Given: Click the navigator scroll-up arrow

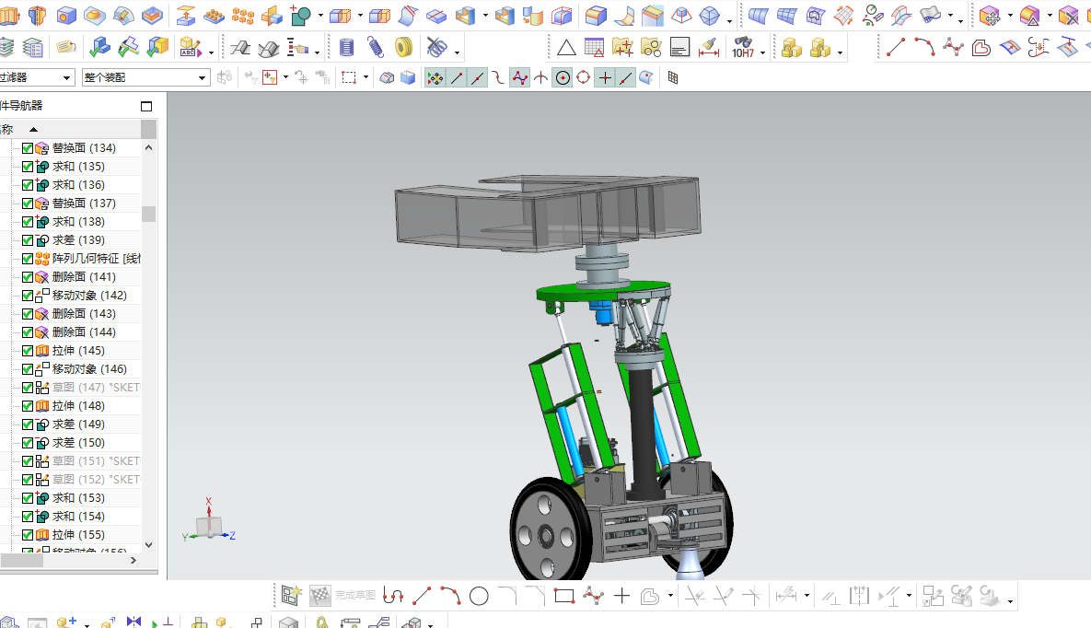Looking at the screenshot, I should (x=148, y=147).
